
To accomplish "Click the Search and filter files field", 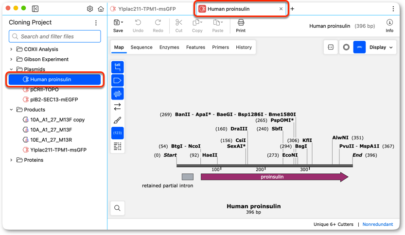I will [55, 36].
